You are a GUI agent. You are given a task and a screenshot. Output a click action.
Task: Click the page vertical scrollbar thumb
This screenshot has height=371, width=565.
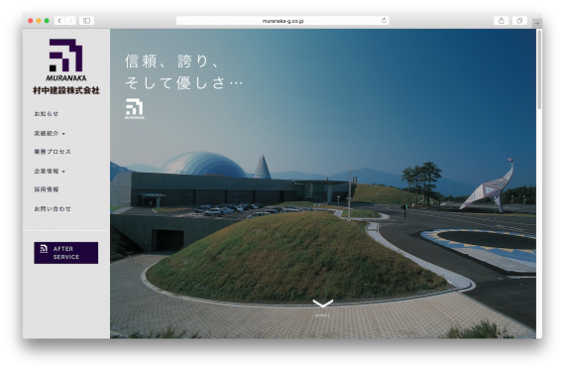pos(539,68)
